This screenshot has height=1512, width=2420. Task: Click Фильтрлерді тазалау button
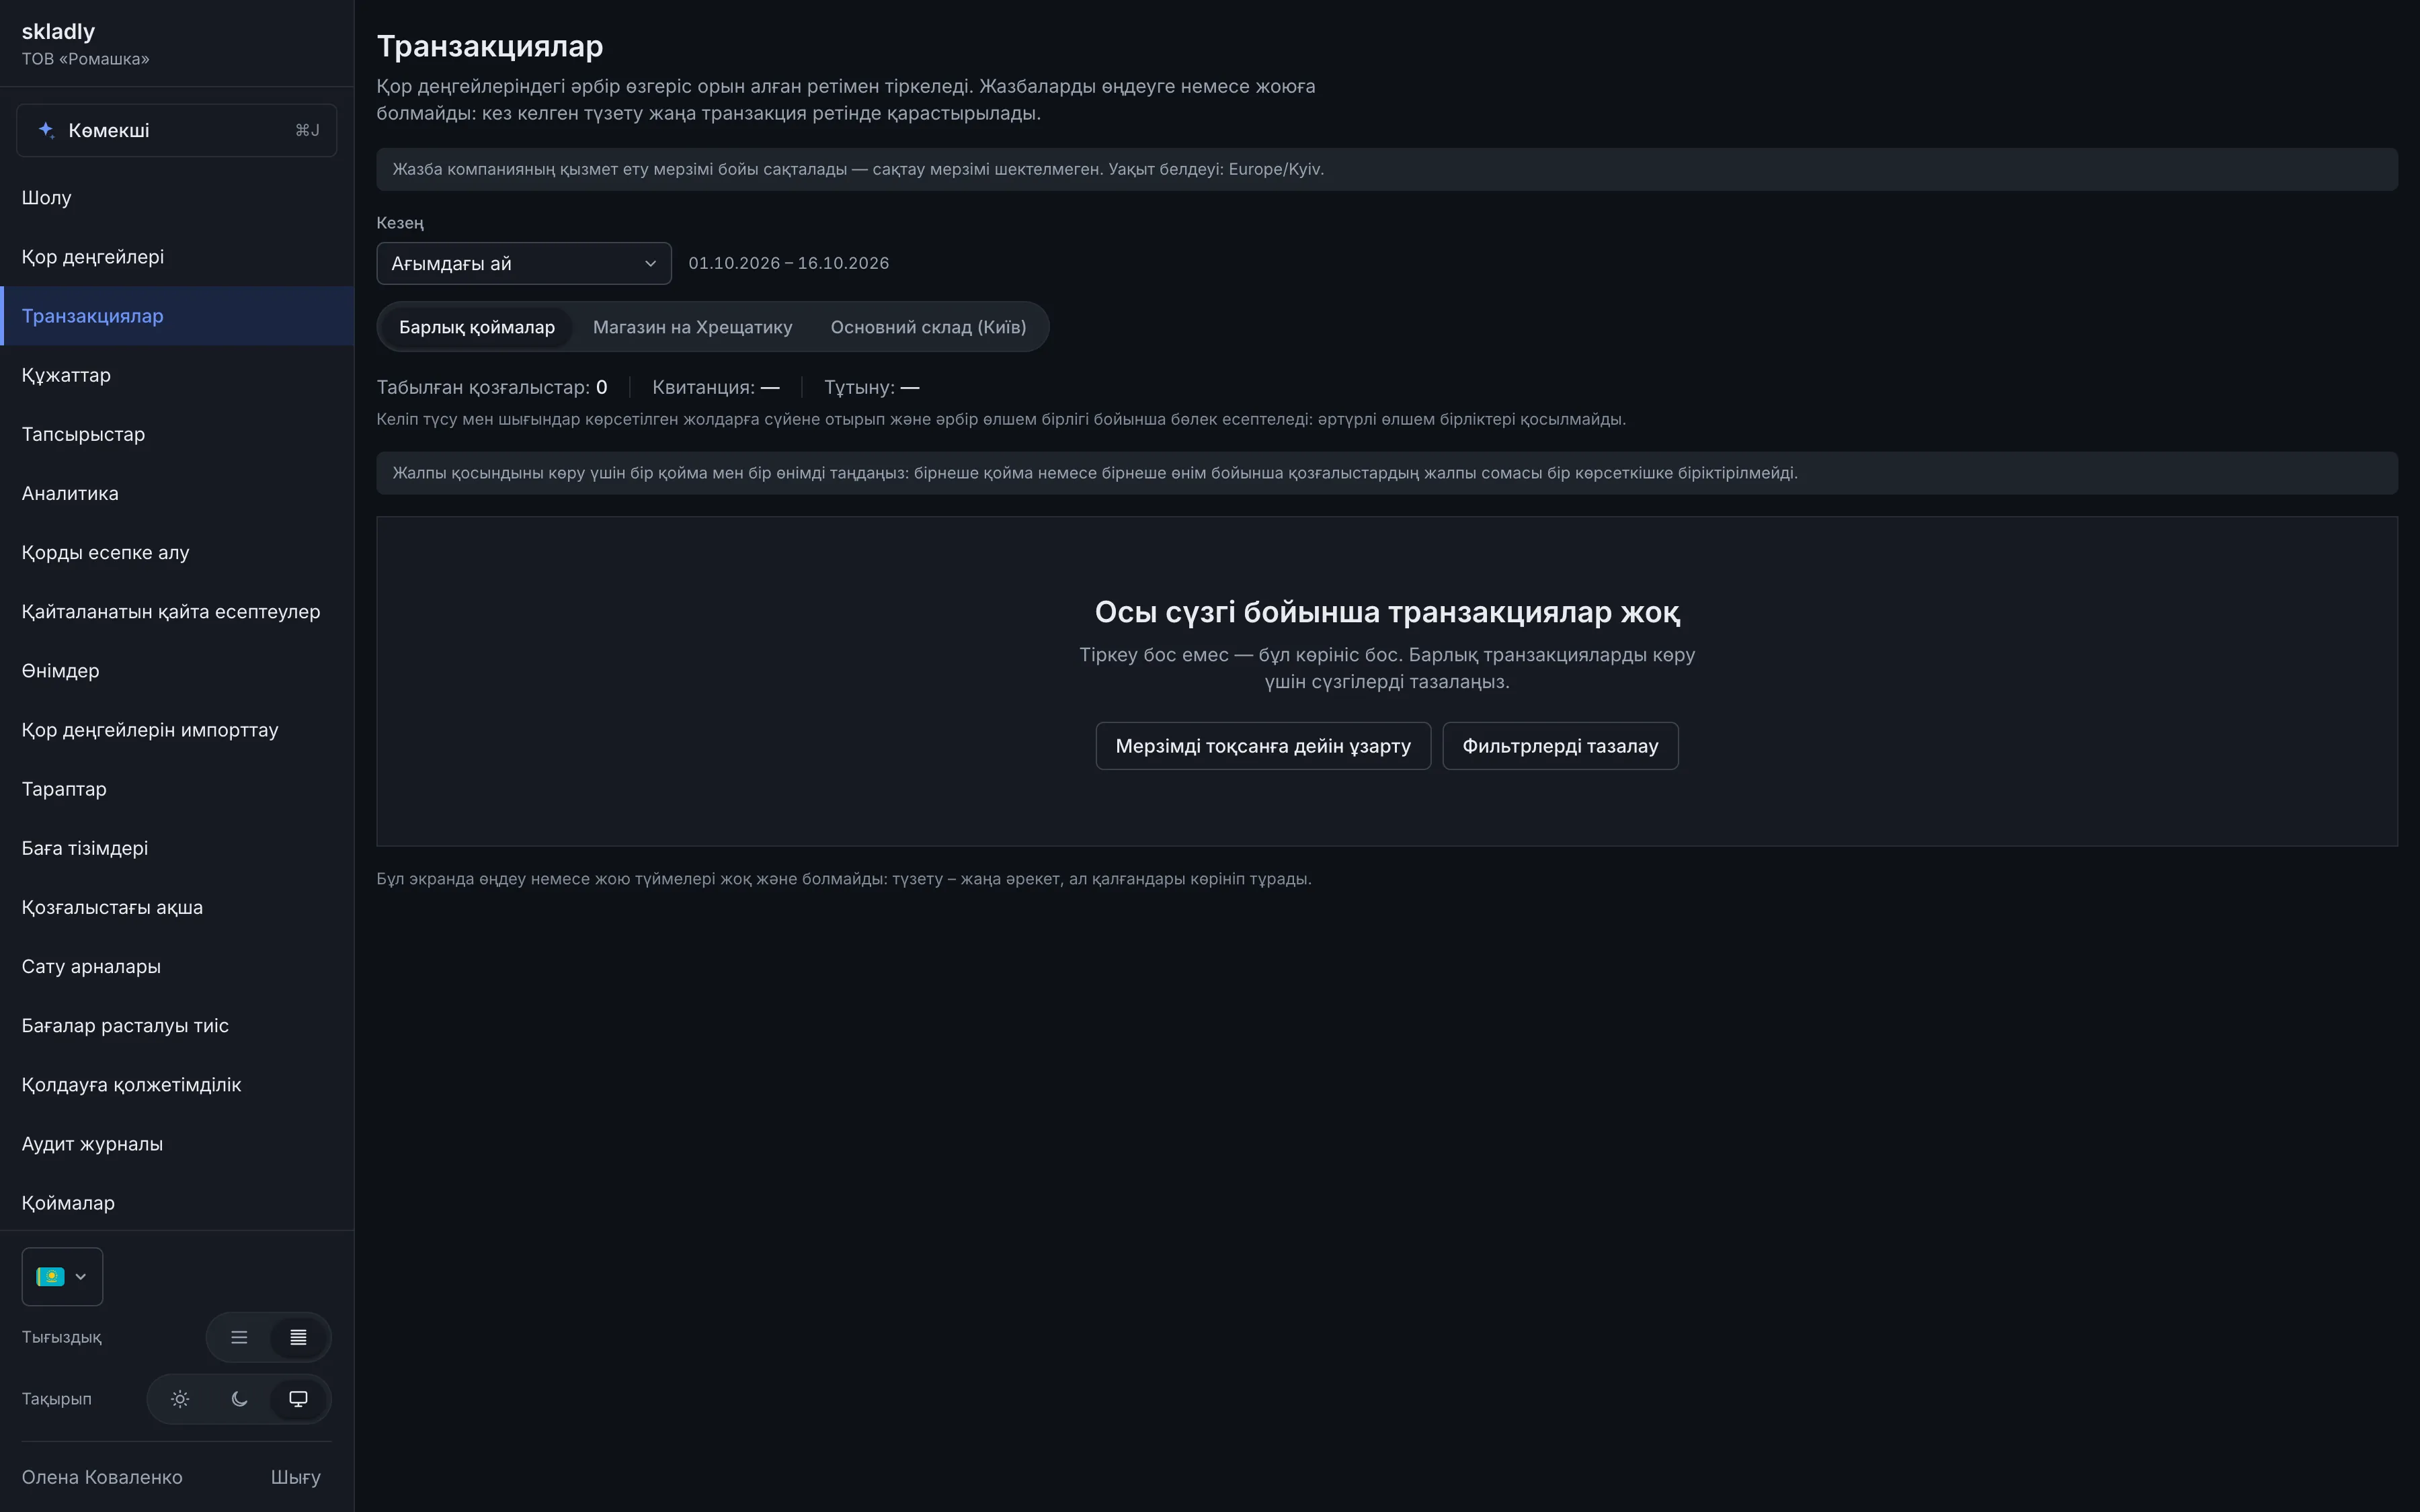1560,746
